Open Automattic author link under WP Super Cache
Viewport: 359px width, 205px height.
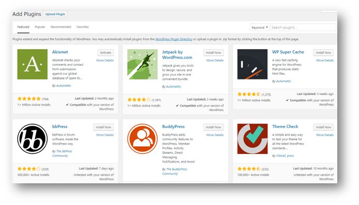283,81
